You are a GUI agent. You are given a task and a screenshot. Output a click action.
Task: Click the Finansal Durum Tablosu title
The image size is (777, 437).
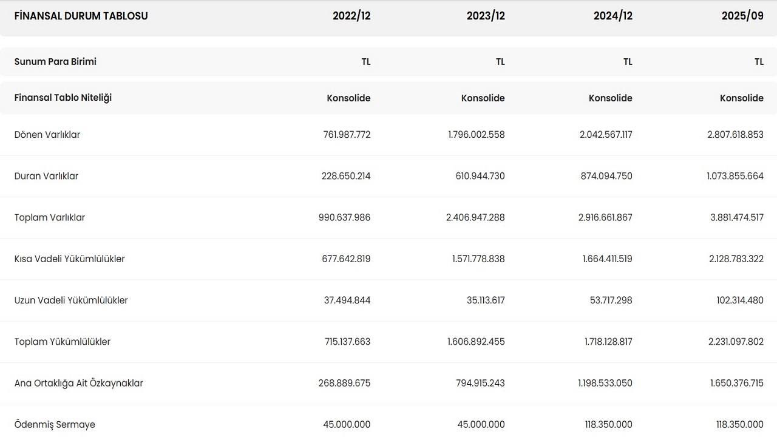click(x=81, y=16)
